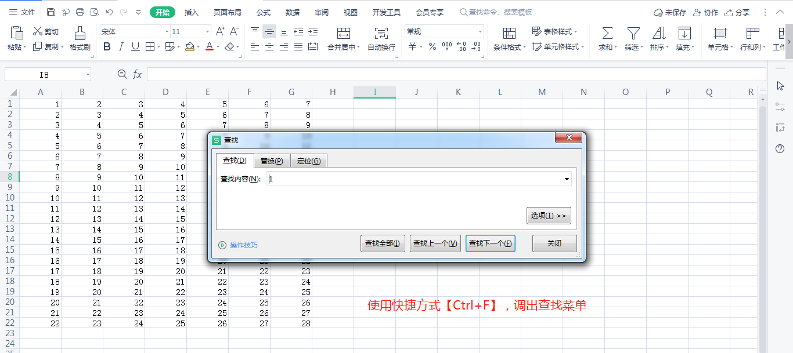793x353 pixels.
Task: Click Find All (查找全部) button
Action: pyautogui.click(x=382, y=243)
